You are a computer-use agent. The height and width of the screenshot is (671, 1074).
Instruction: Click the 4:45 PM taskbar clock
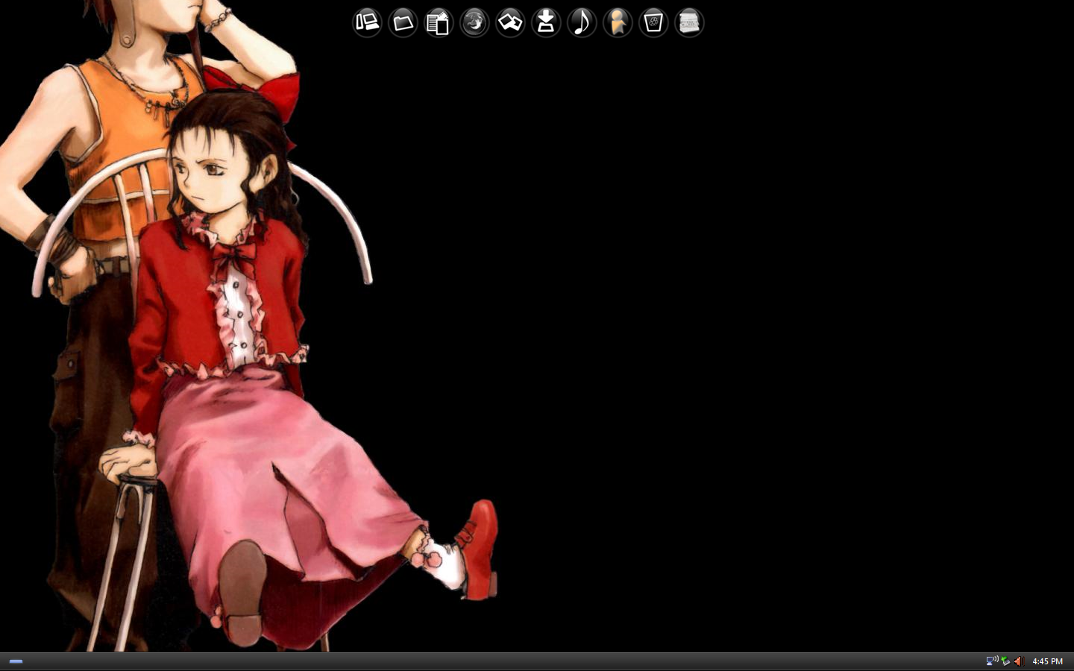click(1047, 661)
